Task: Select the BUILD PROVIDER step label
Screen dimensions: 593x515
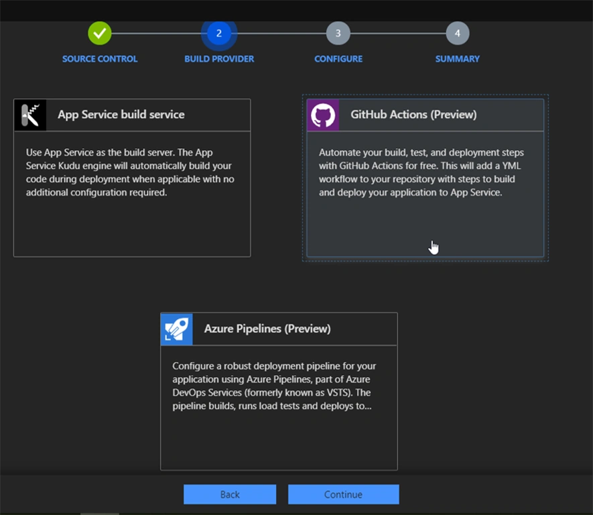Action: coord(219,59)
